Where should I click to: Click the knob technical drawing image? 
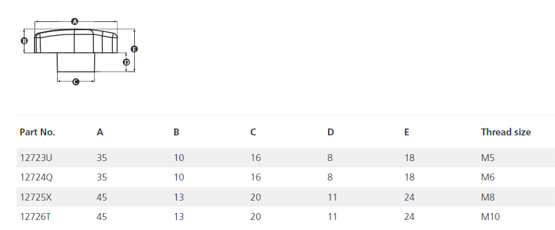[x=79, y=51]
